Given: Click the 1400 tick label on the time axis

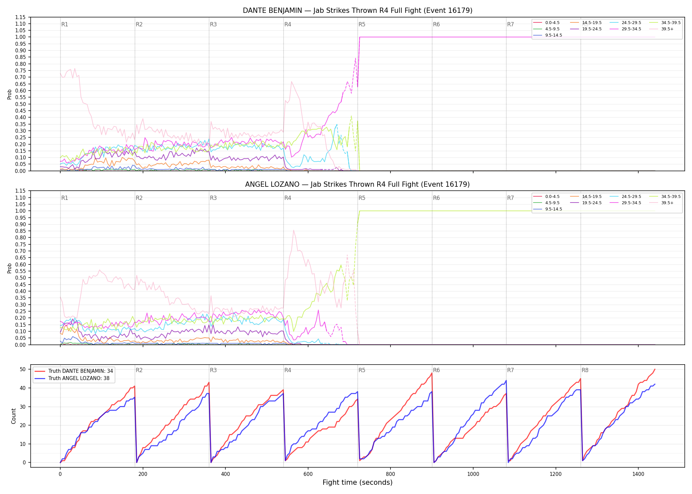Looking at the screenshot, I should 638,474.
